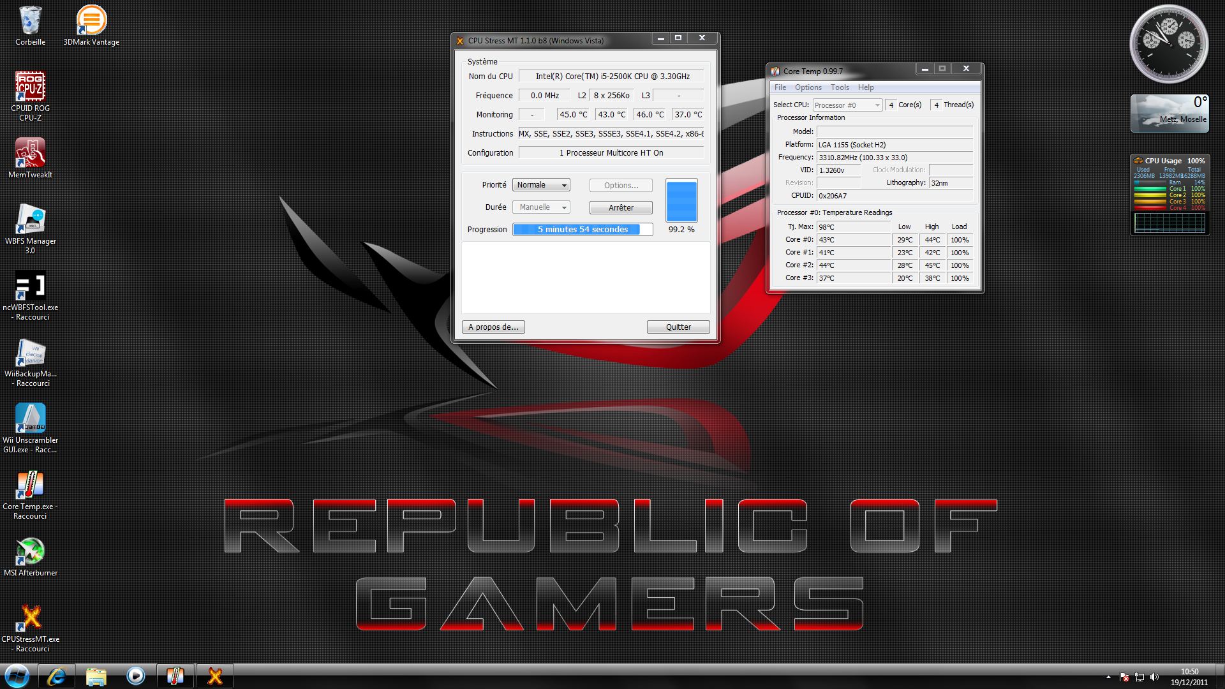Screen dimensions: 1225x689
Task: Open the WBFS Manager 3.0 desktop icon
Action: (30, 220)
